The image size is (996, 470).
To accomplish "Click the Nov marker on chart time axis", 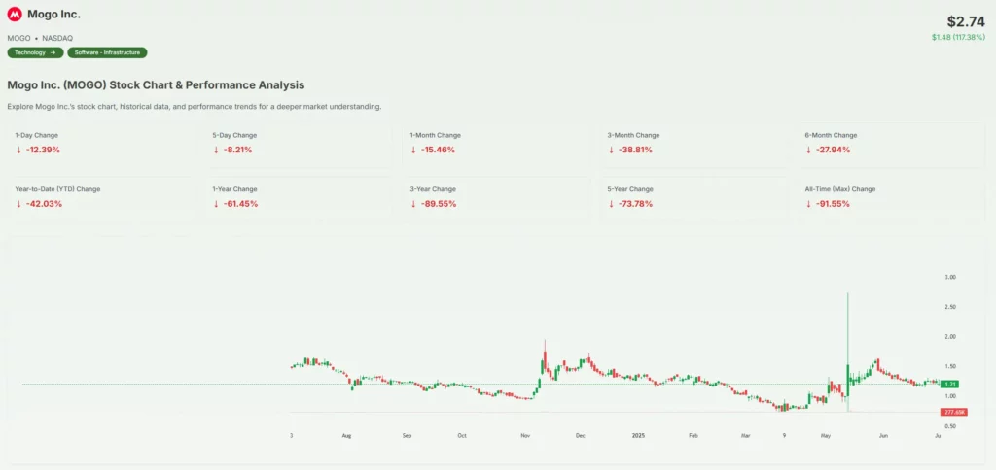I will (525, 437).
